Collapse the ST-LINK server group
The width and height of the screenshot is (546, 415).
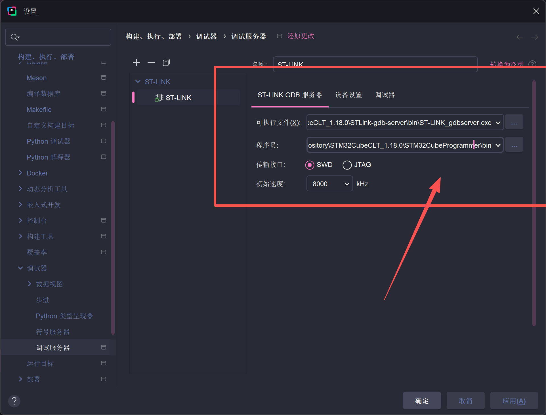click(138, 82)
